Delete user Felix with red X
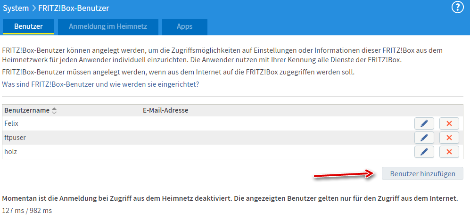 (449, 123)
